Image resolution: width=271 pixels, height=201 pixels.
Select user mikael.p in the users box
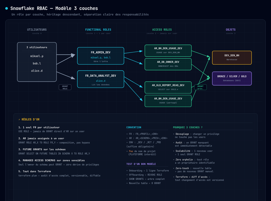click(x=37, y=56)
